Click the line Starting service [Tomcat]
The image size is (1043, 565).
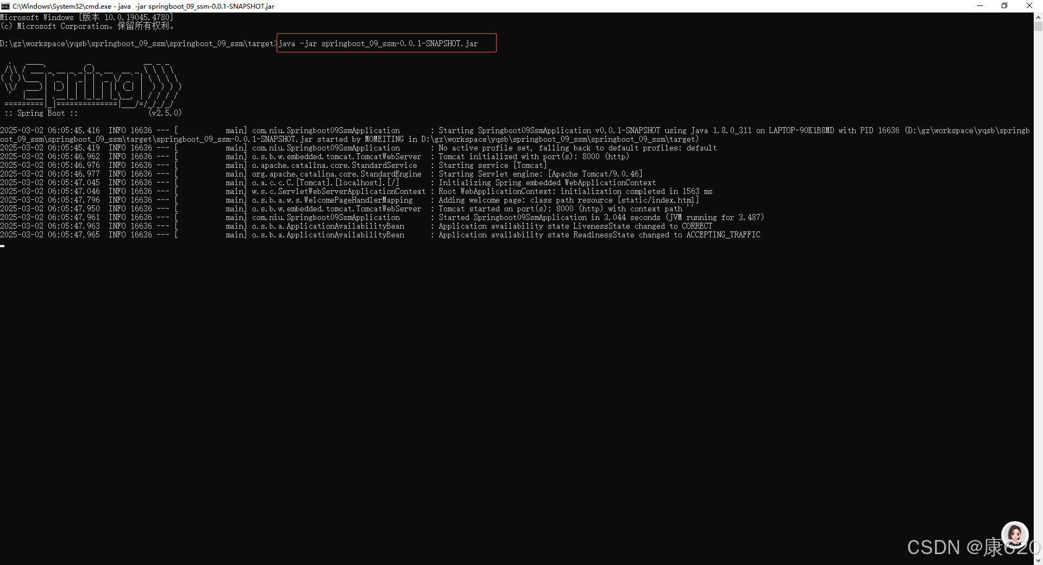click(274, 165)
